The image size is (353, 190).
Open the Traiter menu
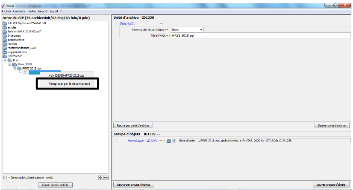[x=32, y=11]
